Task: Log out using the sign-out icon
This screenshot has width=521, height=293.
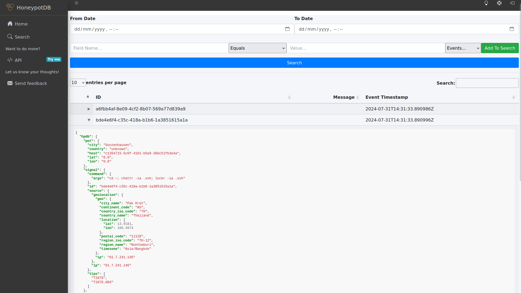Action: (x=513, y=3)
